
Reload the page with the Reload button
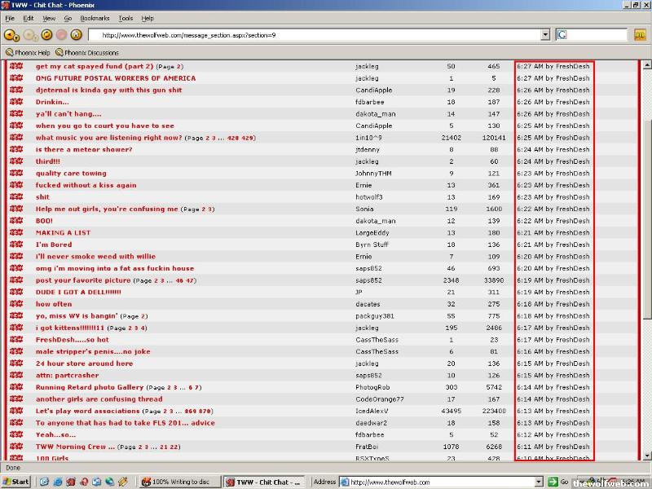pos(46,35)
